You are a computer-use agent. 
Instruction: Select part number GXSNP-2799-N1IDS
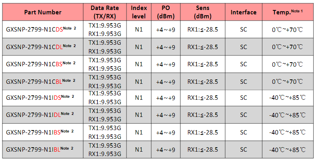40,97
